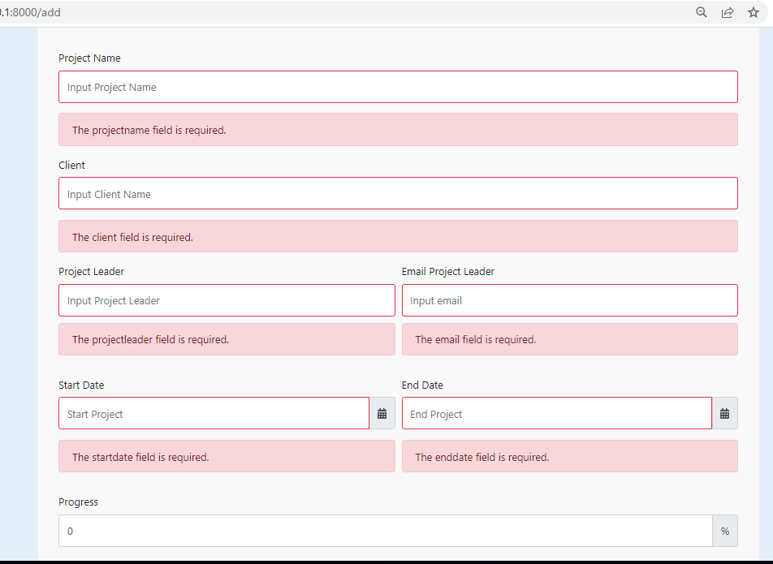Focus the Input Client Name field

coord(399,194)
